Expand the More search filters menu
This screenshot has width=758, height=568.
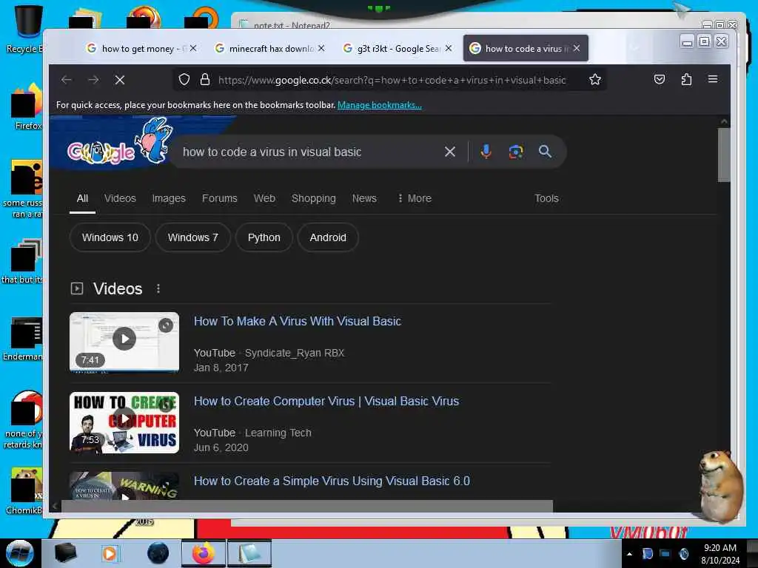click(415, 198)
